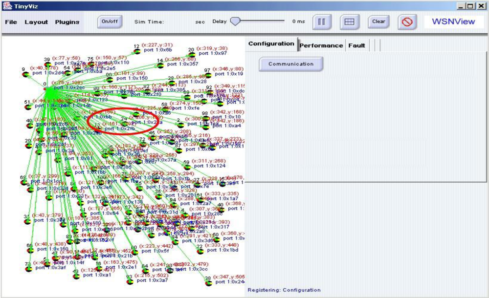This screenshot has width=489, height=298.
Task: Switch to the Configuration tab
Action: coord(271,44)
